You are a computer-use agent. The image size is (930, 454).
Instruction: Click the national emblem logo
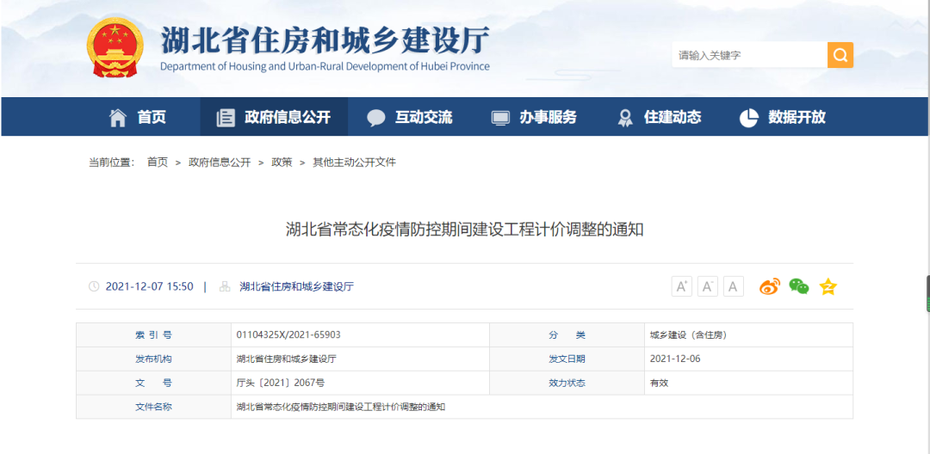[x=115, y=47]
